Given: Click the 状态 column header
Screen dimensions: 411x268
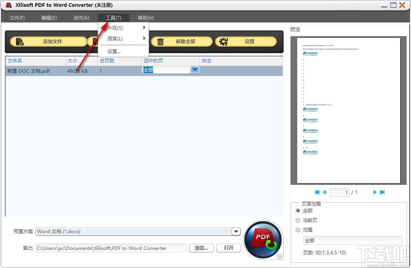Looking at the screenshot, I should [241, 61].
